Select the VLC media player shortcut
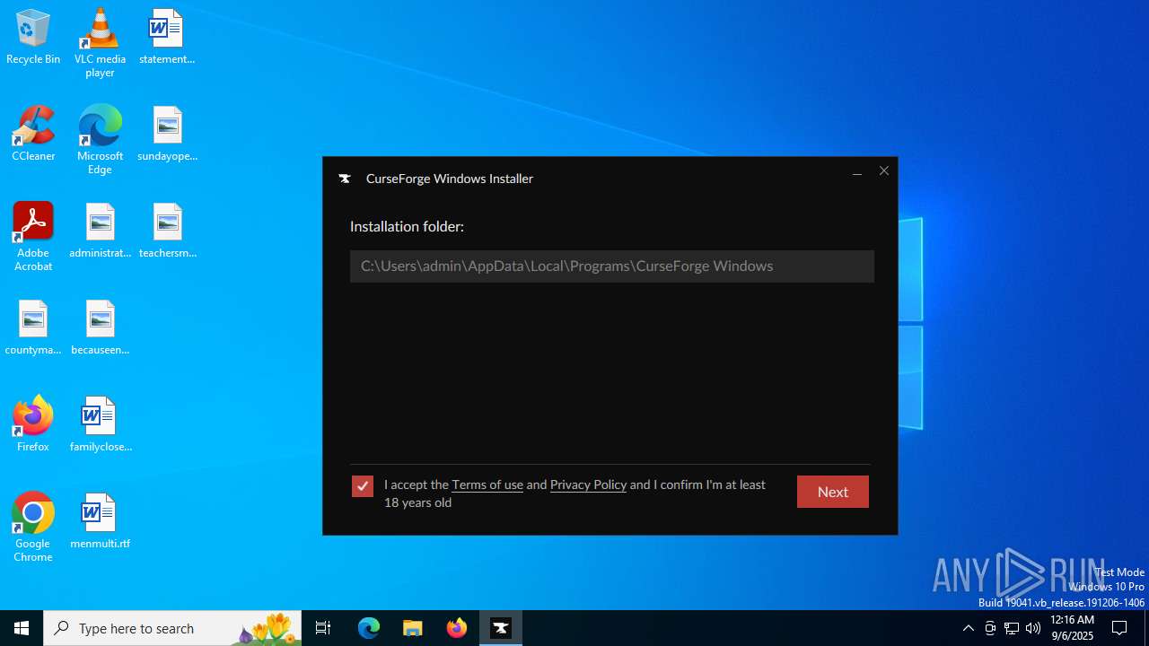Screen dimensions: 1149x646 pos(100,43)
